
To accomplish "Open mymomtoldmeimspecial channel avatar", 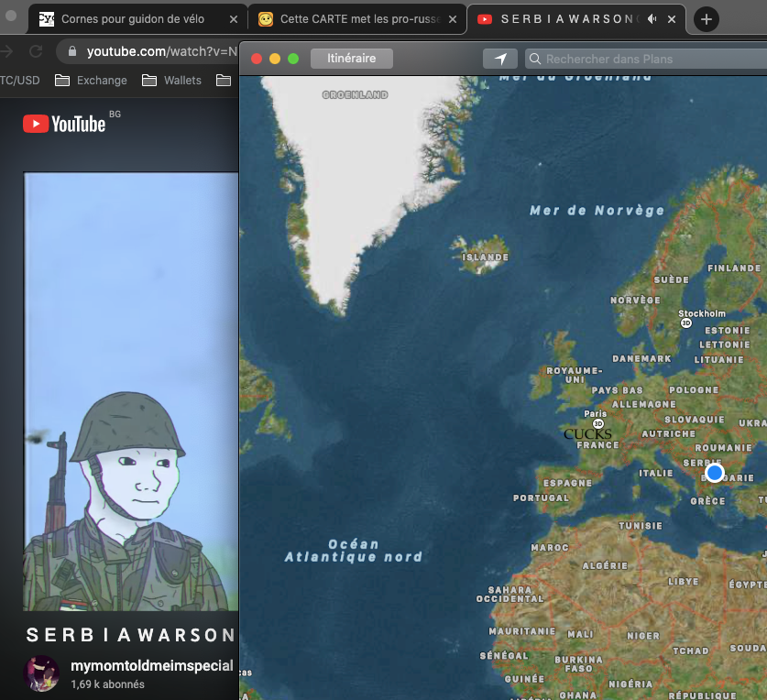I will (41, 673).
